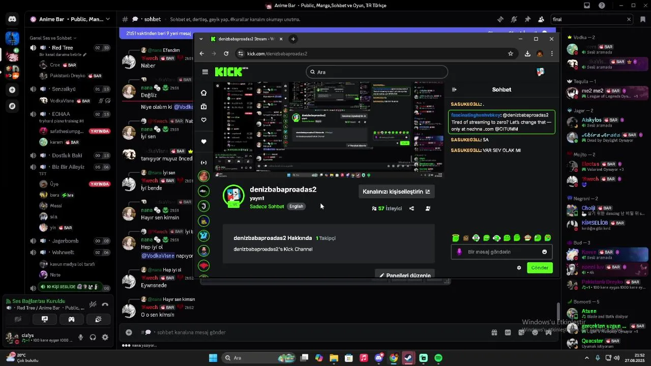Reload the Kick page
This screenshot has width=651, height=366.
tap(226, 53)
